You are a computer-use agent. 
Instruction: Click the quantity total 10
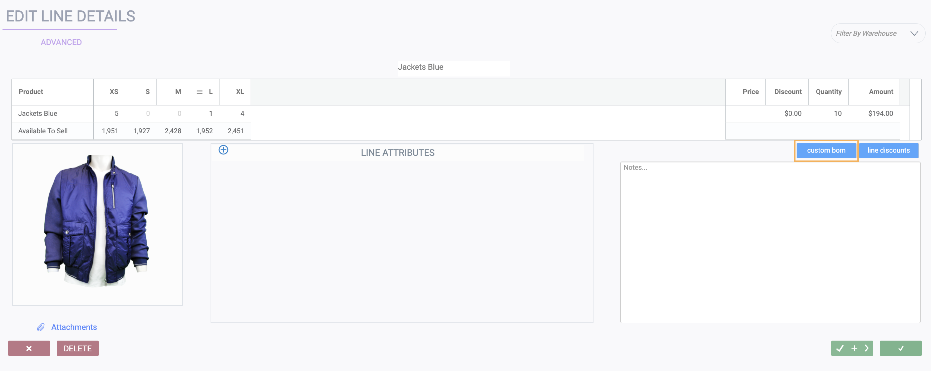coord(837,113)
